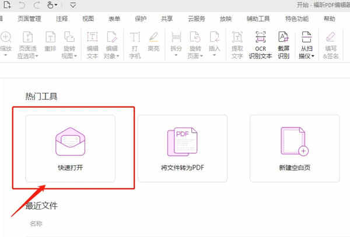Click the 将文件转为PDF convert tile
The width and height of the screenshot is (350, 237).
183,148
